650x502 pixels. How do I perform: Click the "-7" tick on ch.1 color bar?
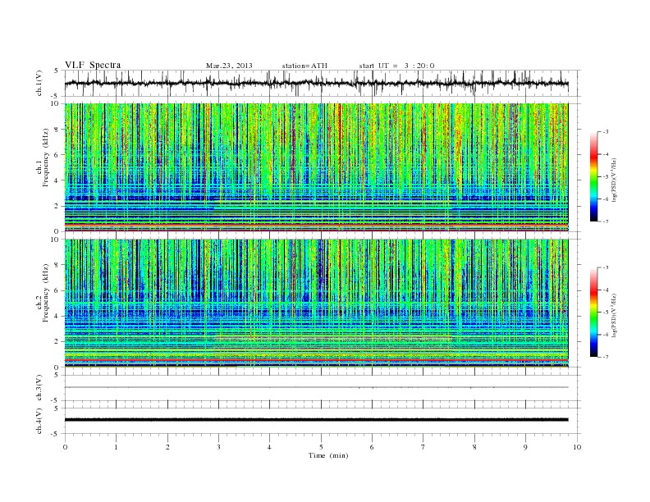tap(605, 221)
